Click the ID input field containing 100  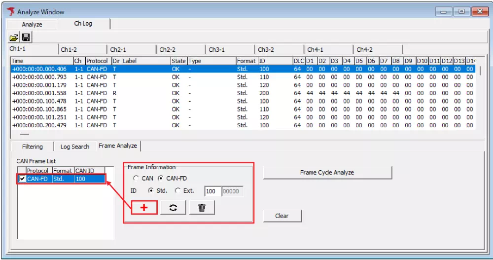212,191
